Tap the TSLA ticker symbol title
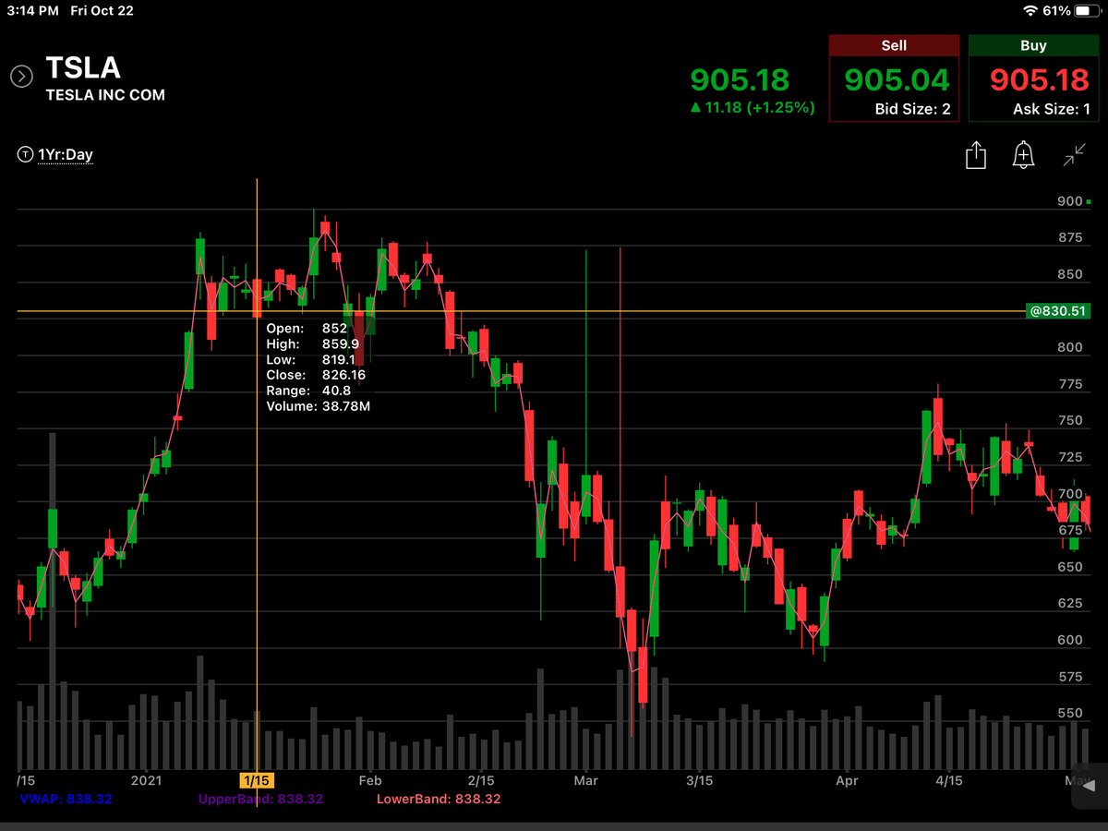1108x831 pixels. 83,69
